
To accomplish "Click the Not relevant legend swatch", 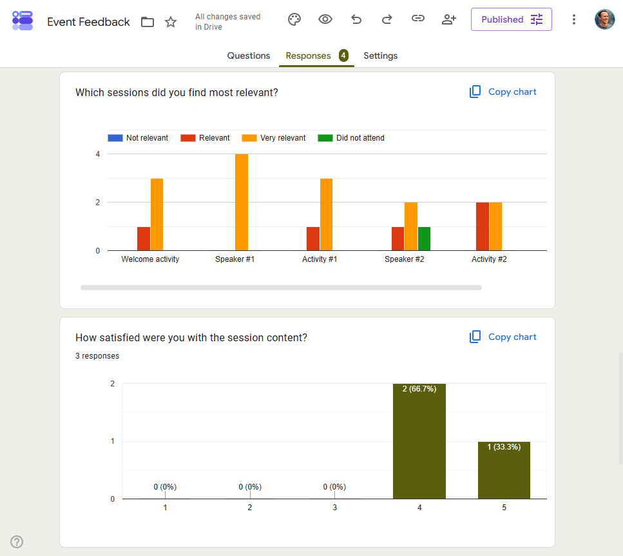I will click(115, 138).
